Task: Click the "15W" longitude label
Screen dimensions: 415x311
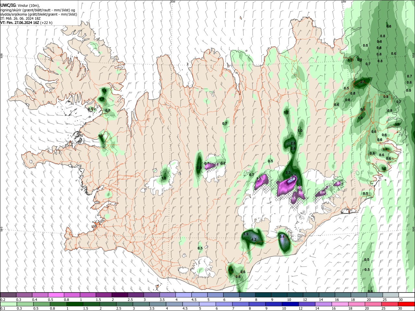Action: pyautogui.click(x=343, y=2)
